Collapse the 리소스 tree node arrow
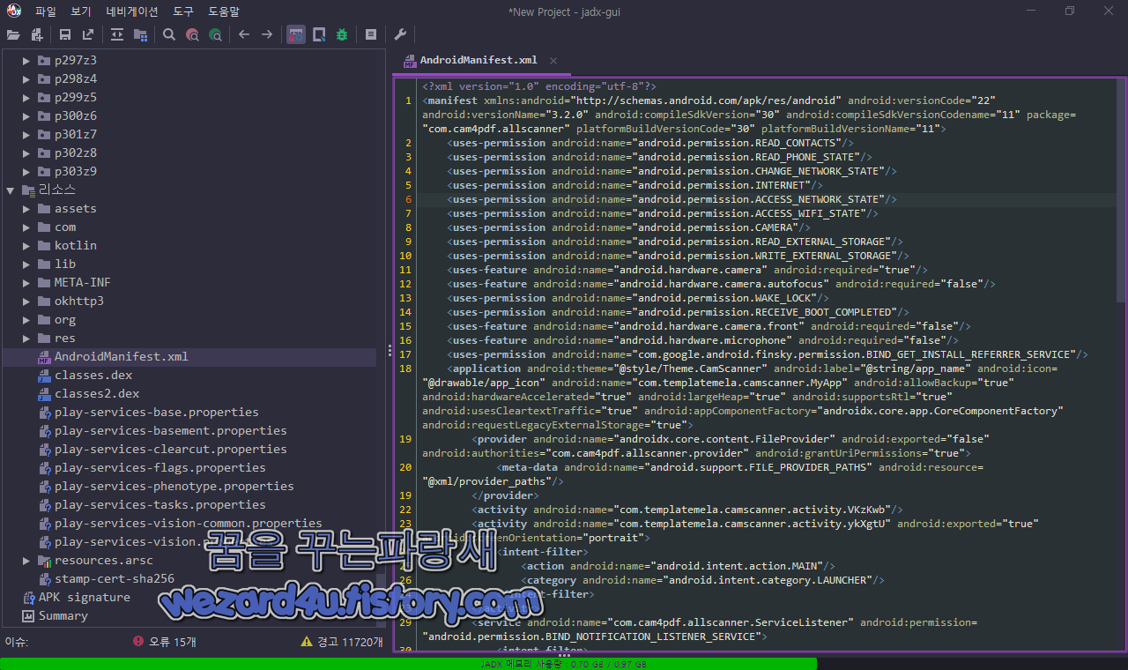Viewport: 1128px width, 670px height. click(x=11, y=190)
